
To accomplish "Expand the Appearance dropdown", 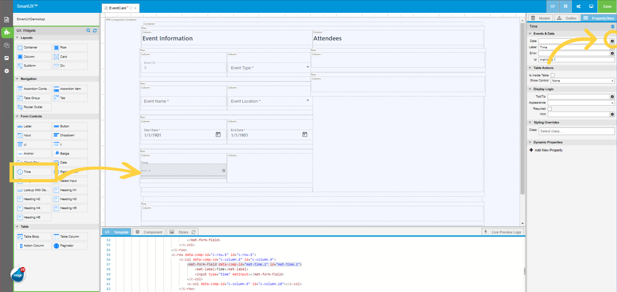I will coord(581,103).
